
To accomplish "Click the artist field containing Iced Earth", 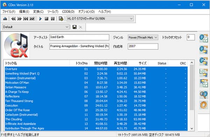I will 79,37.
